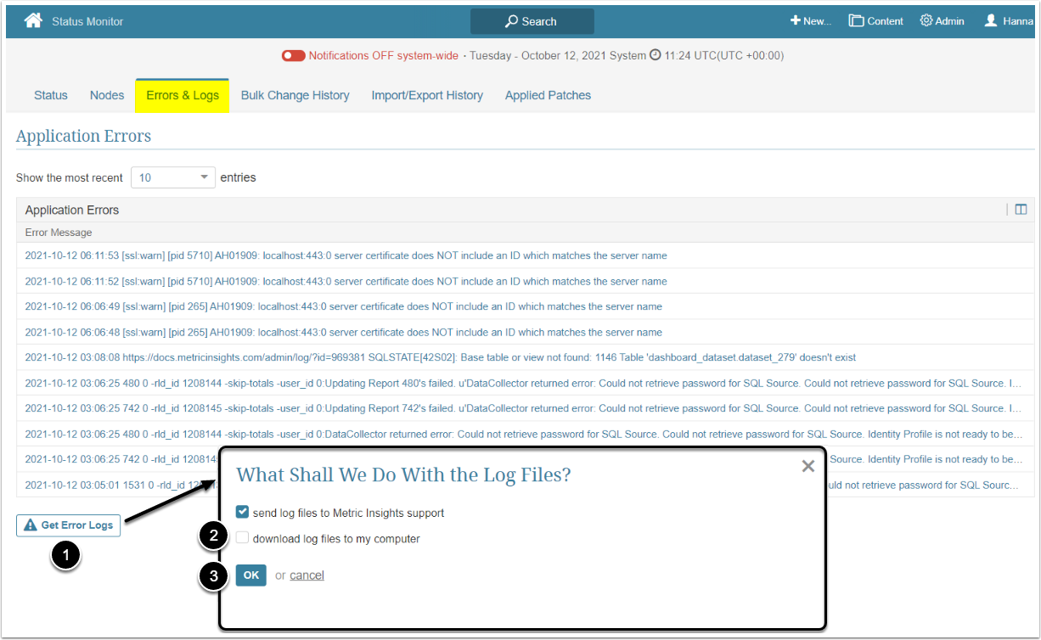Click the Application Errors table title

(x=72, y=210)
